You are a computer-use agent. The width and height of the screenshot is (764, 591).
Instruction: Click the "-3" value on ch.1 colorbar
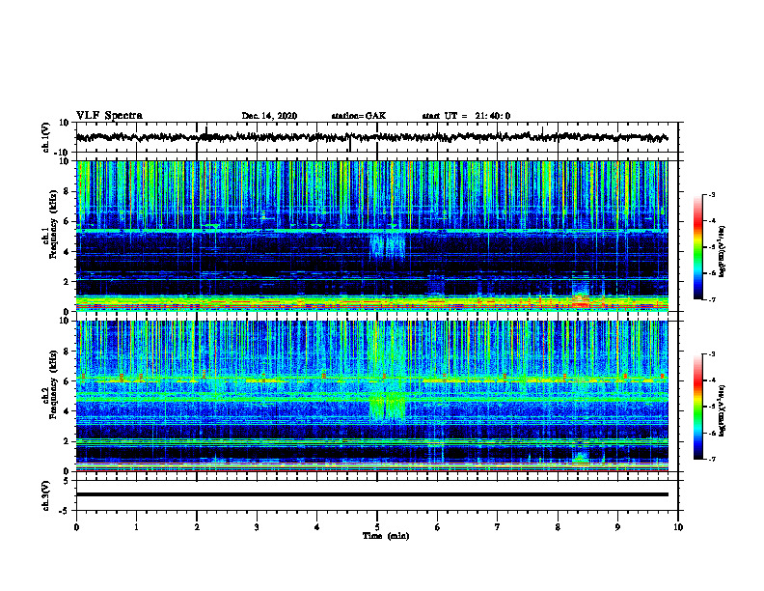pos(712,194)
